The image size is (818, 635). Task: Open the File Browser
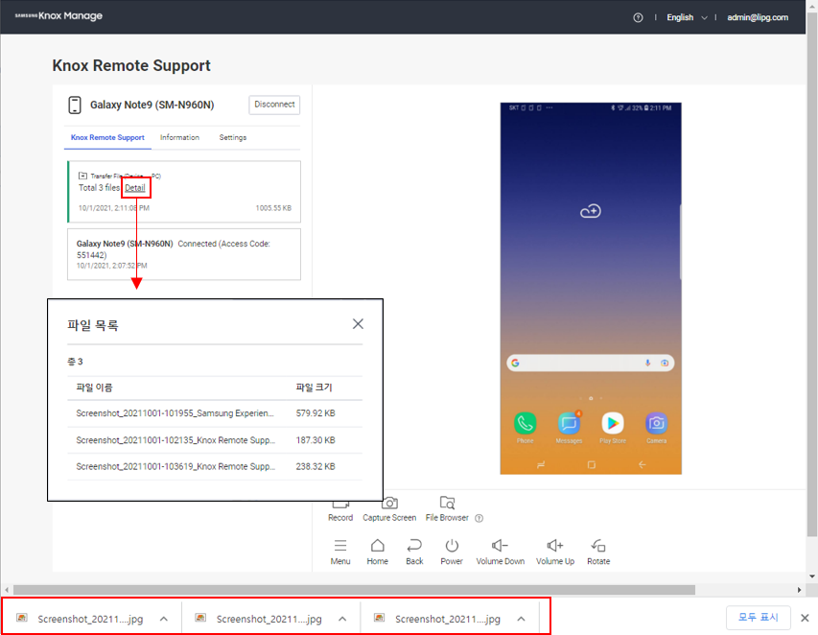(446, 502)
